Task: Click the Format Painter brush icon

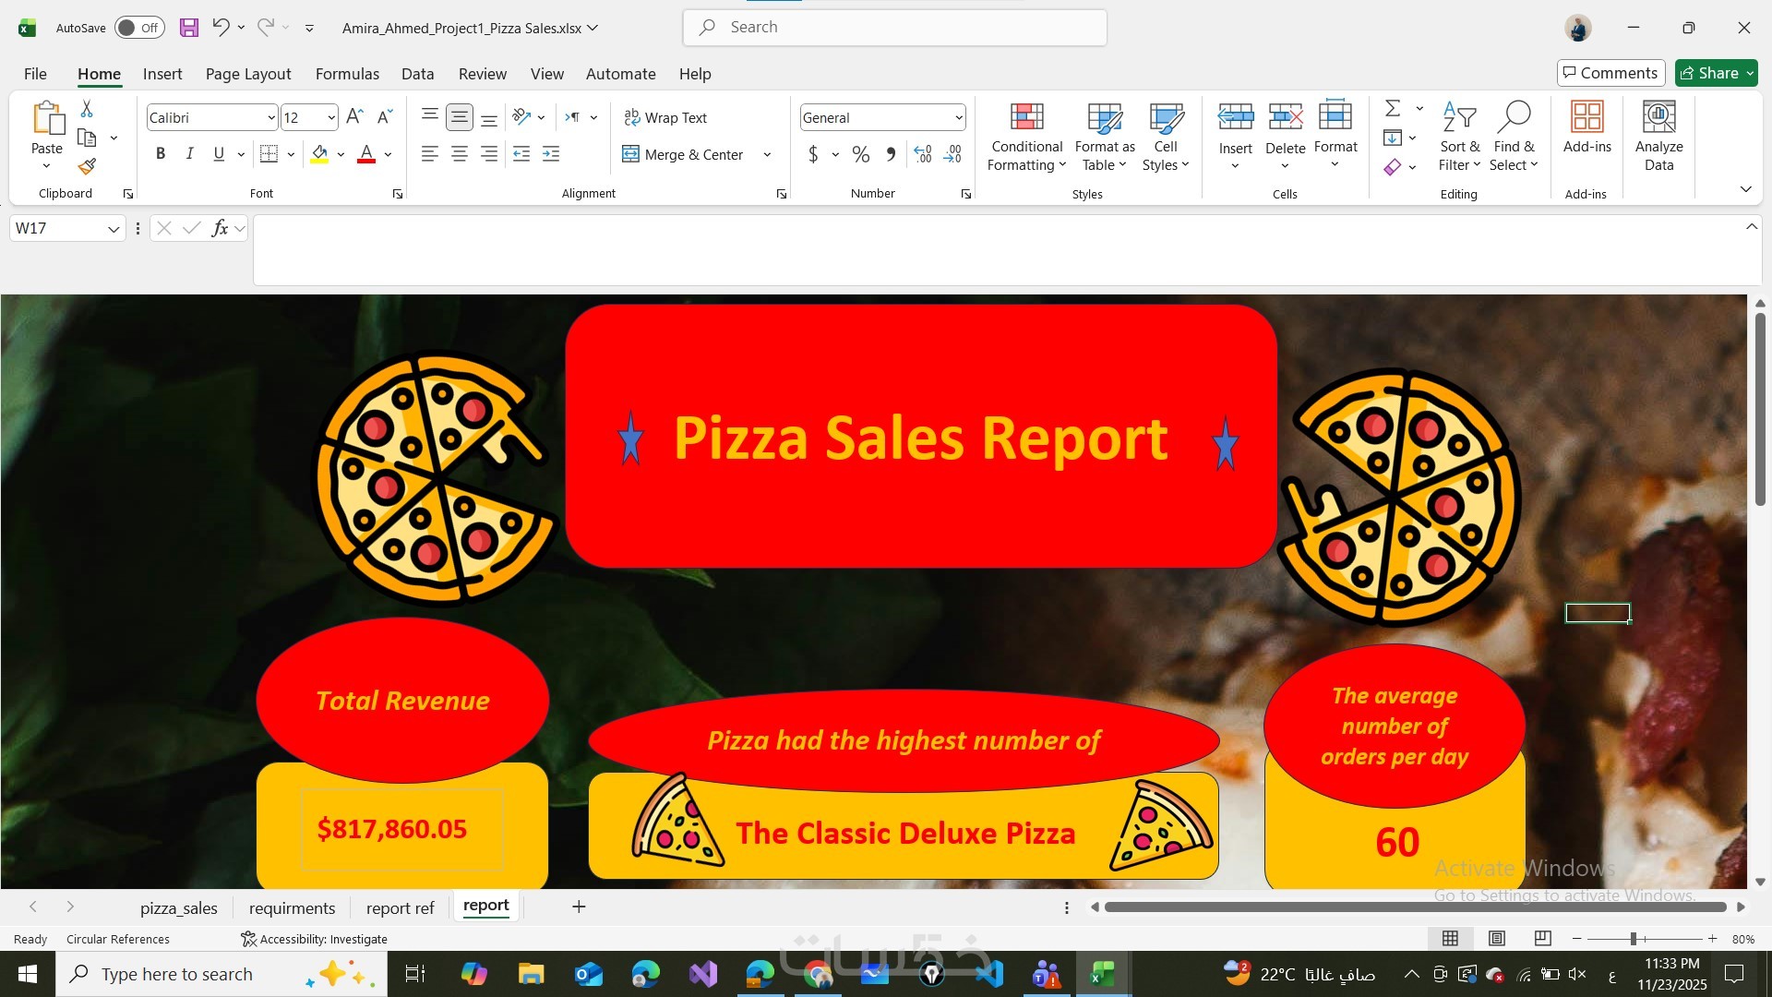Action: (87, 166)
